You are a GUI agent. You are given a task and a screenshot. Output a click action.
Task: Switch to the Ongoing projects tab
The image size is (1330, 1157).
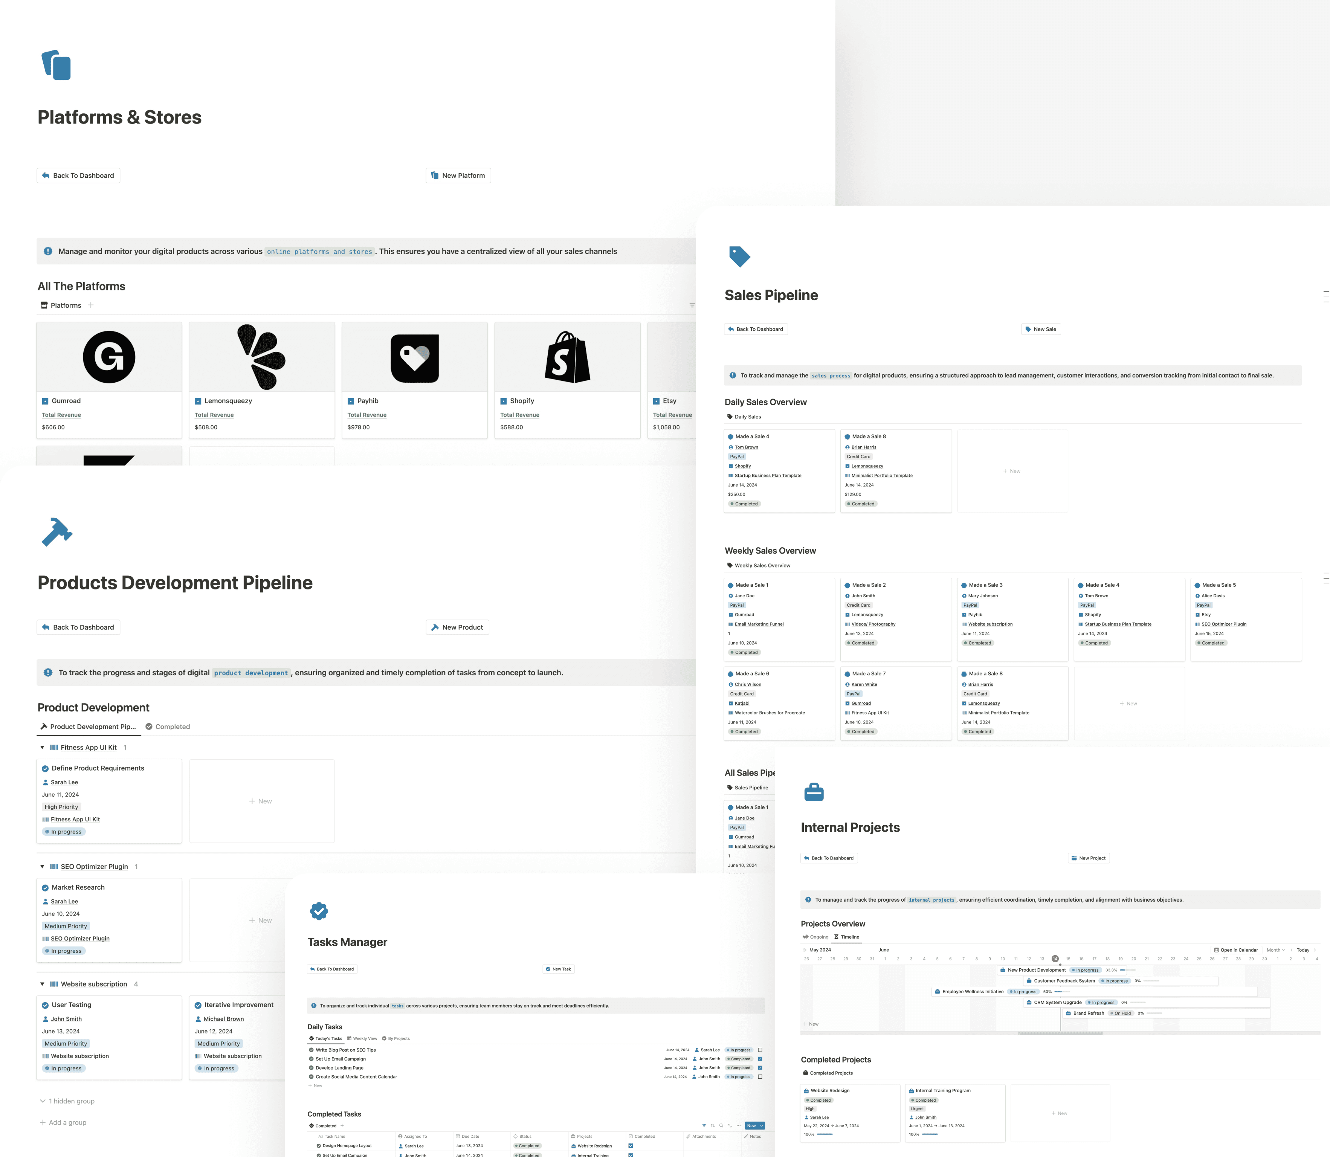(x=815, y=937)
